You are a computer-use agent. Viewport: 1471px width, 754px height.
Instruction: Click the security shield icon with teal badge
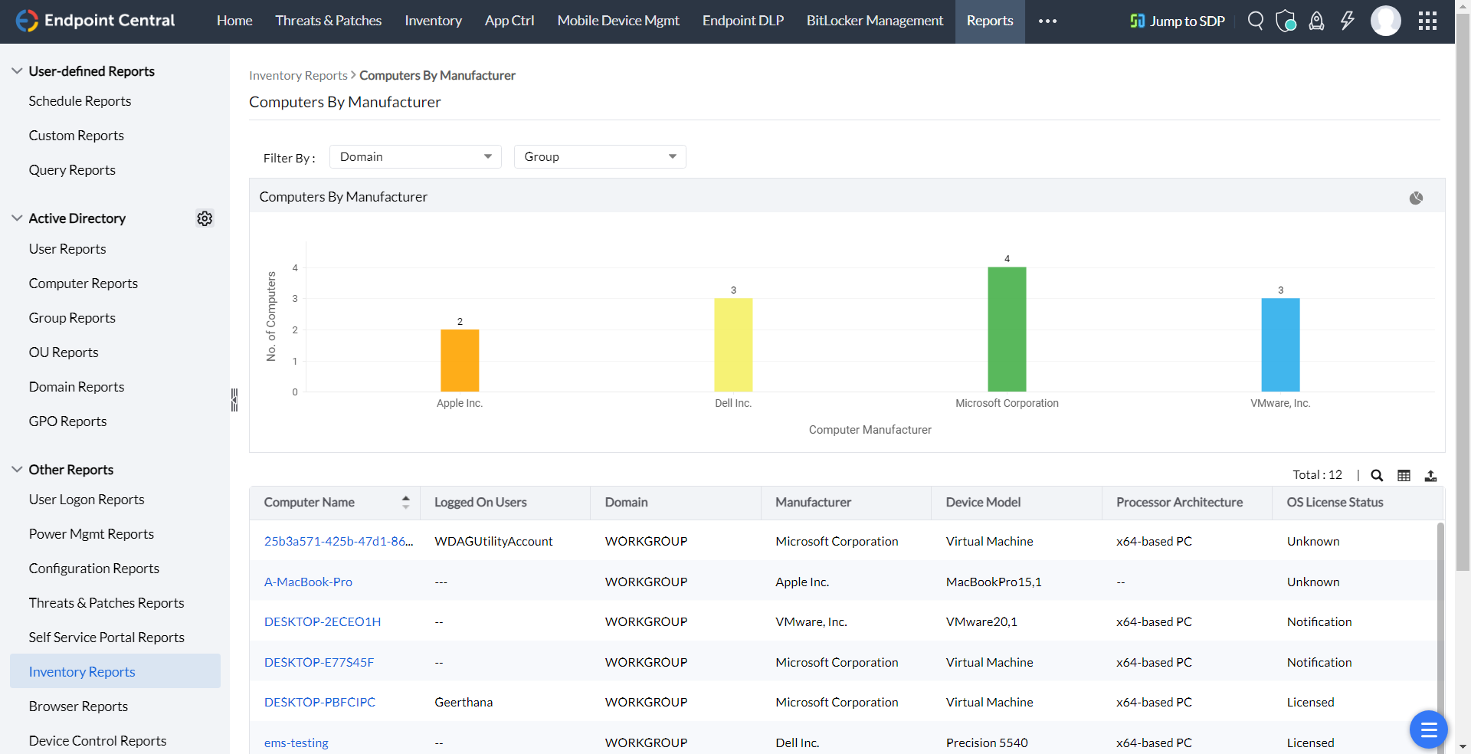1286,21
